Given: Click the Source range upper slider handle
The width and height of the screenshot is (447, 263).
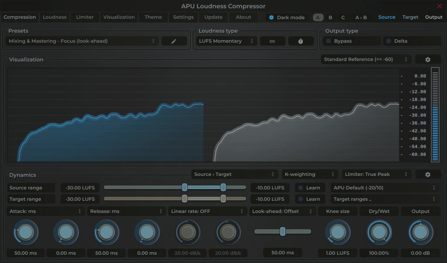Looking at the screenshot, I should (223, 187).
